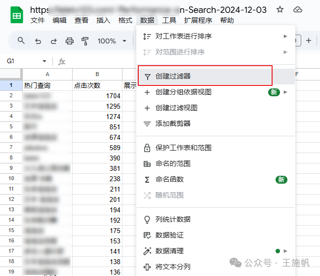Screen dimensions: 320x276
Task: Click the plus icon beside 创建过滤视图
Action: (x=147, y=108)
